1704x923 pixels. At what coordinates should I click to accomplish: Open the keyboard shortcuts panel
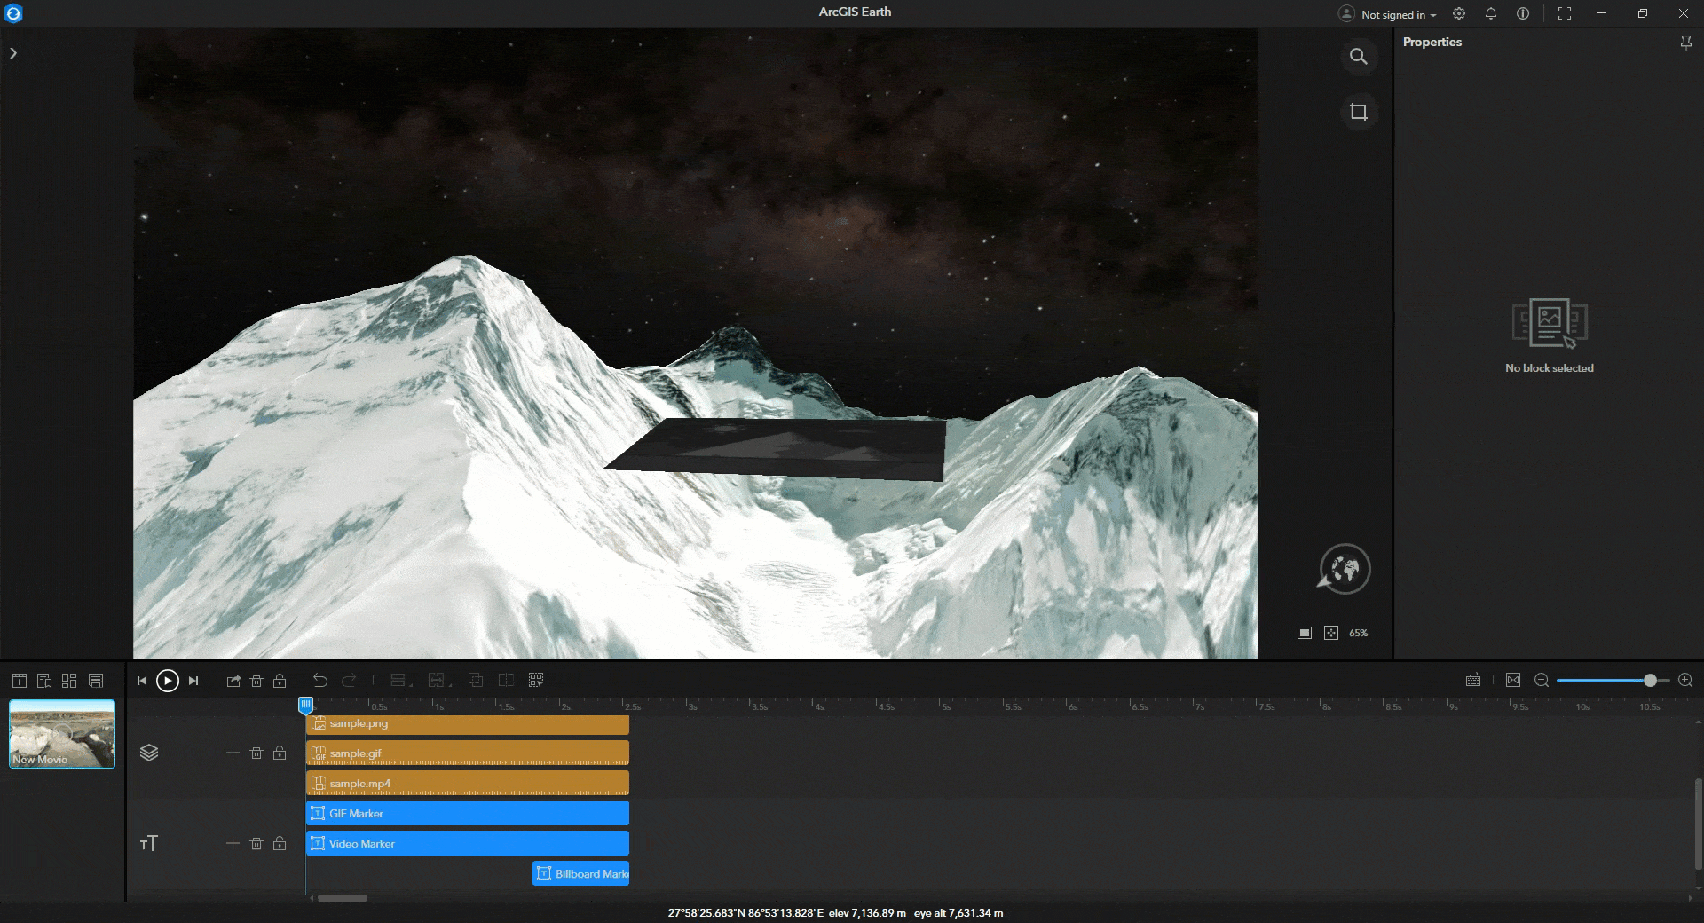click(1473, 681)
